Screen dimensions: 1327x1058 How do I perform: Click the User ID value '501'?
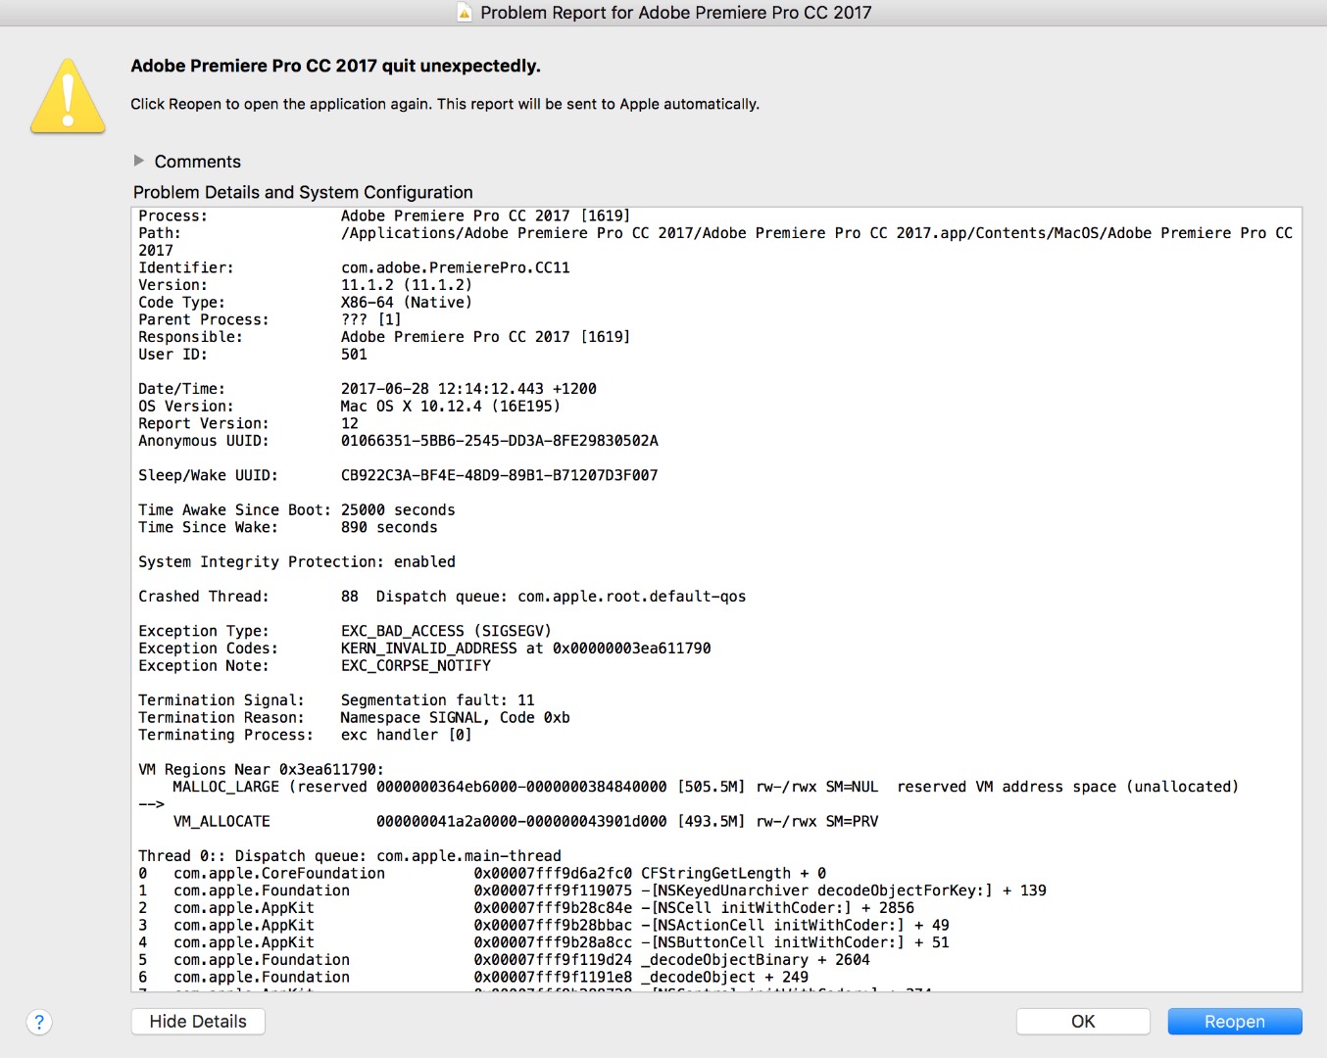click(x=354, y=355)
